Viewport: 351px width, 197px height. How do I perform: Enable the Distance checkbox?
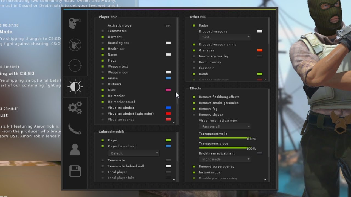coord(103,84)
